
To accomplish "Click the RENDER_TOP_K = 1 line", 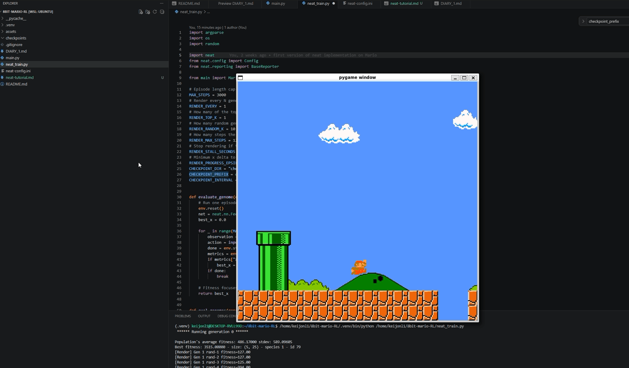I will 207,118.
